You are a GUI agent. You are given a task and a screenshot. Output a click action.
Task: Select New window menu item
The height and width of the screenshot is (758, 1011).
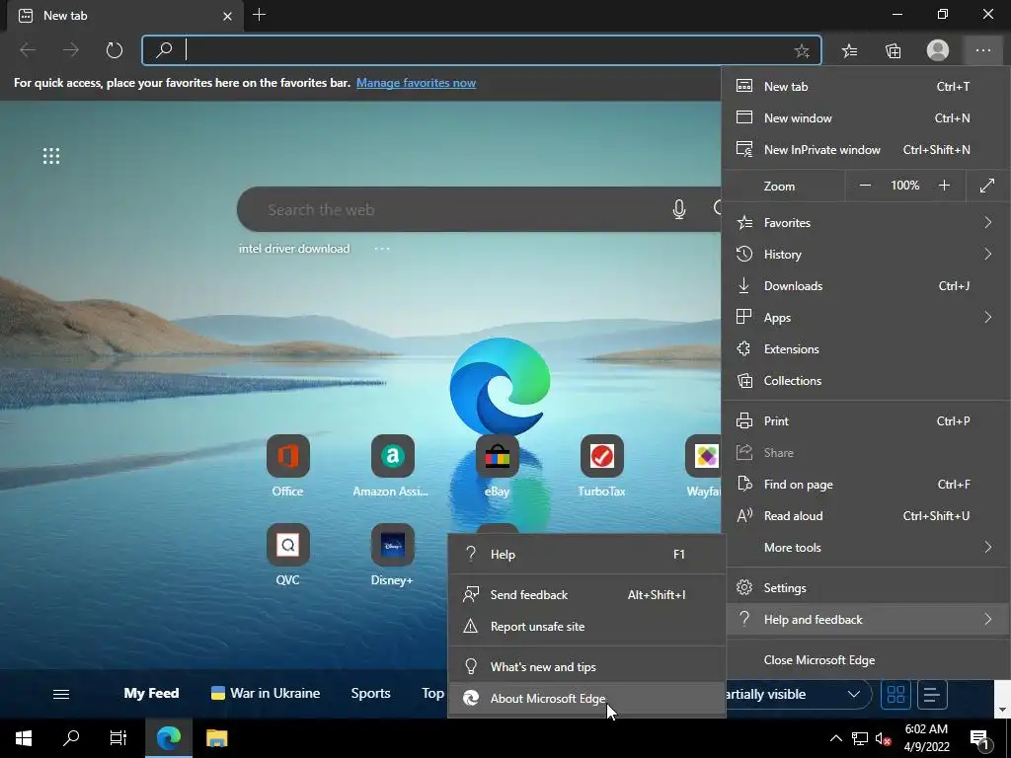coord(866,118)
